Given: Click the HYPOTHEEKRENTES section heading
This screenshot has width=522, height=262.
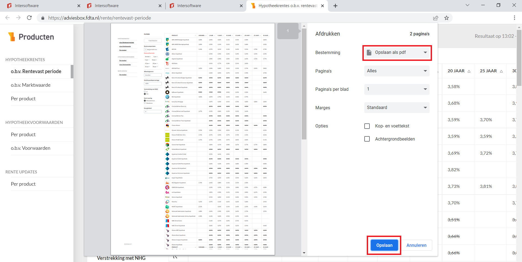Looking at the screenshot, I should (25, 60).
